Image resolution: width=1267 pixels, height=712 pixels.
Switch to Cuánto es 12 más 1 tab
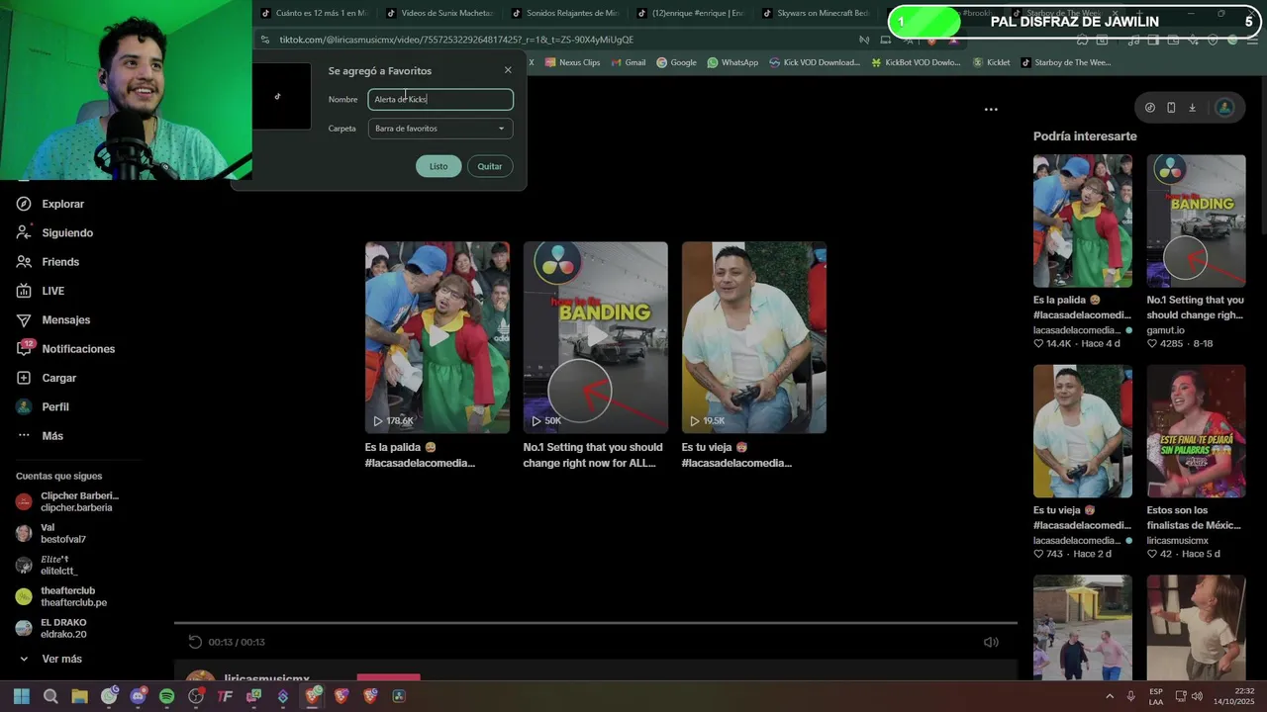point(314,13)
